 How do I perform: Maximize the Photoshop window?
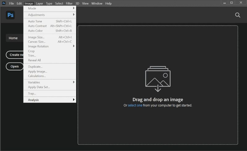[x=232, y=3]
